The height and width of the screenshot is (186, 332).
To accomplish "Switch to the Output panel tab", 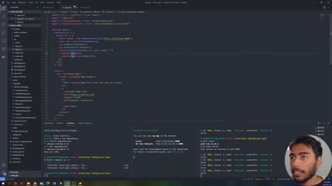I will pos(60,123).
